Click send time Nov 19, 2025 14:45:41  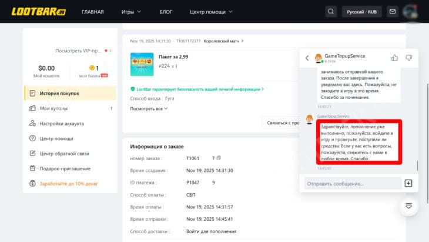210,219
